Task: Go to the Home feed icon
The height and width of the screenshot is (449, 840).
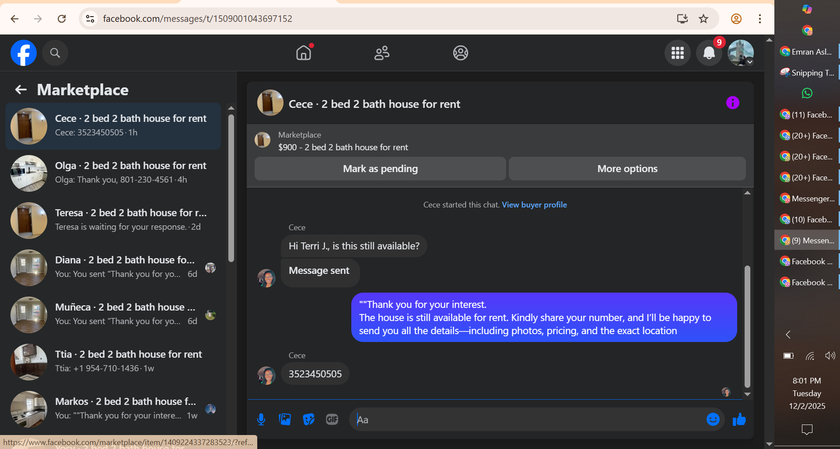Action: pyautogui.click(x=304, y=53)
